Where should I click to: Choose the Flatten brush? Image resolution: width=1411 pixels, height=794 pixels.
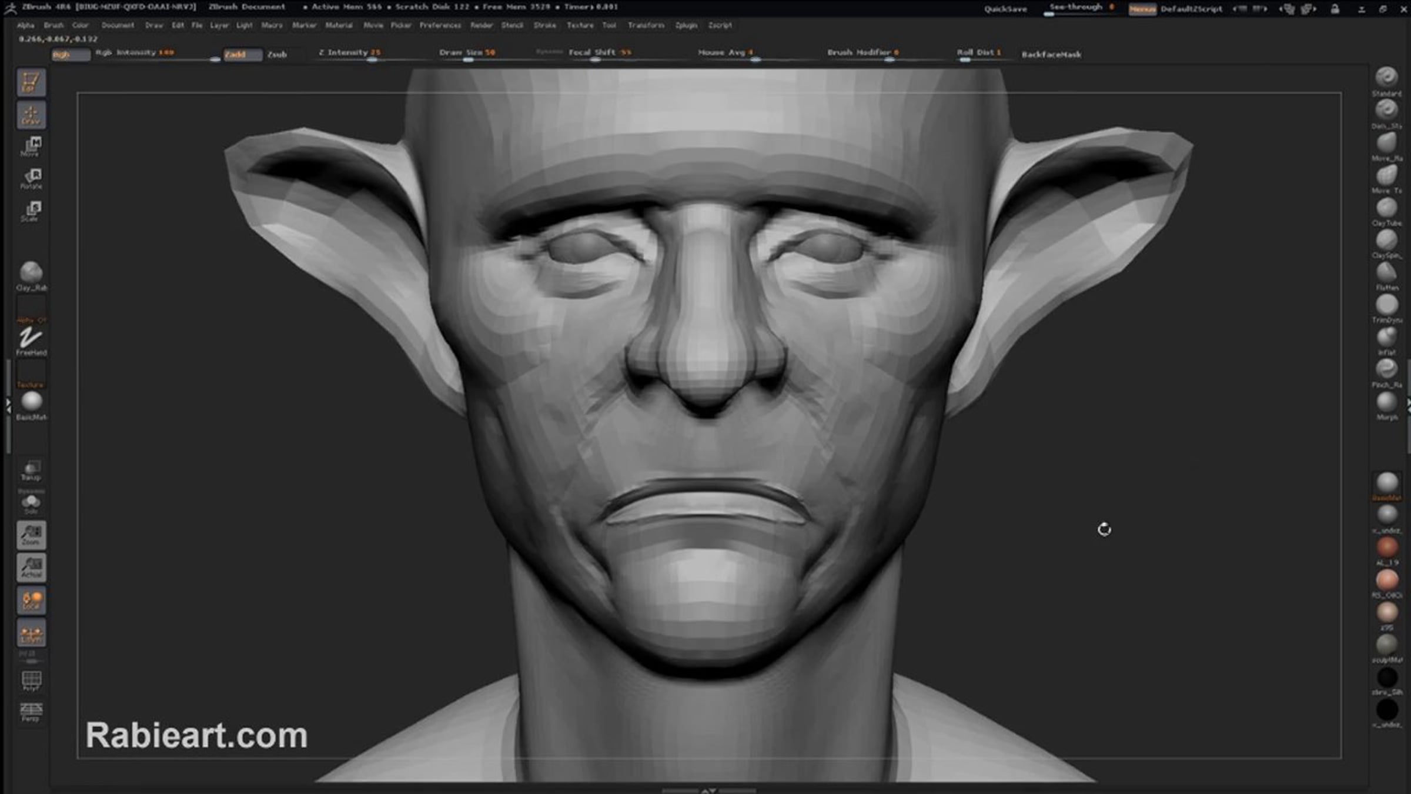1386,272
